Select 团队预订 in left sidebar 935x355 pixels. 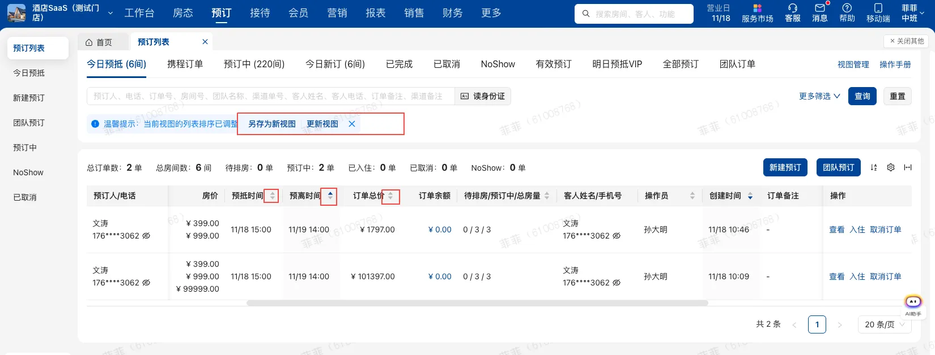(29, 123)
